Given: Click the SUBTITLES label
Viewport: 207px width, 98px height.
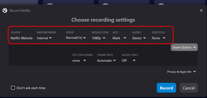Looking at the screenshot, I should point(158,32).
